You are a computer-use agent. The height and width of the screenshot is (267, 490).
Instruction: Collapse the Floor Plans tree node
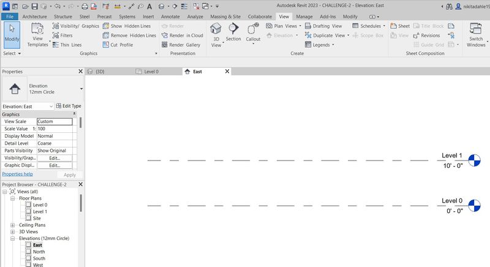[12, 198]
